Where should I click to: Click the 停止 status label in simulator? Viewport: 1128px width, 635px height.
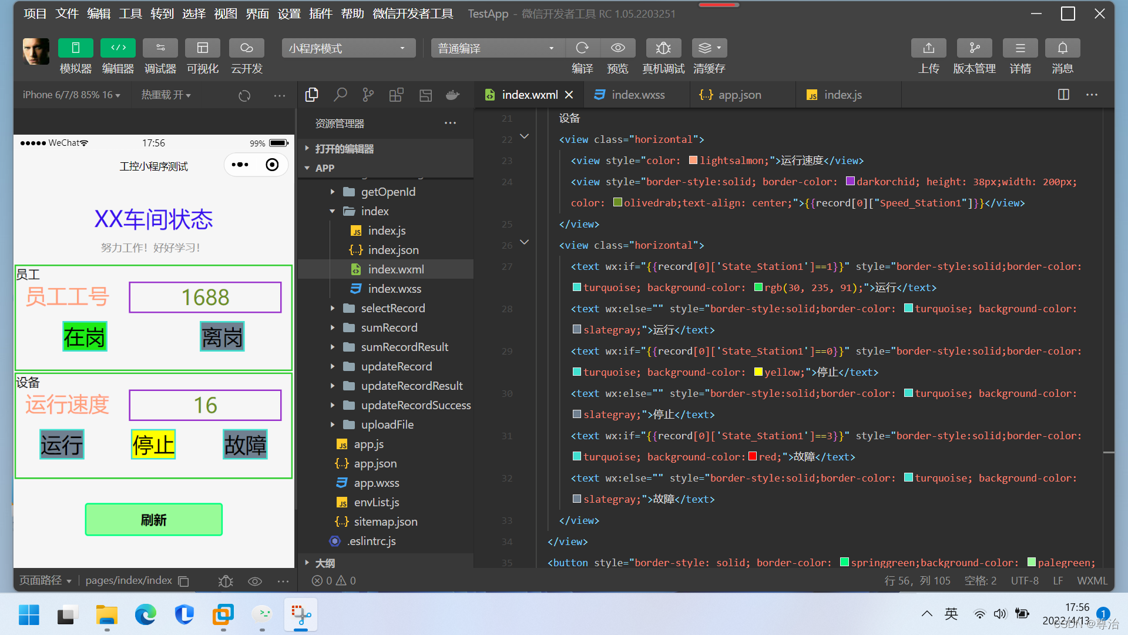pos(153,444)
